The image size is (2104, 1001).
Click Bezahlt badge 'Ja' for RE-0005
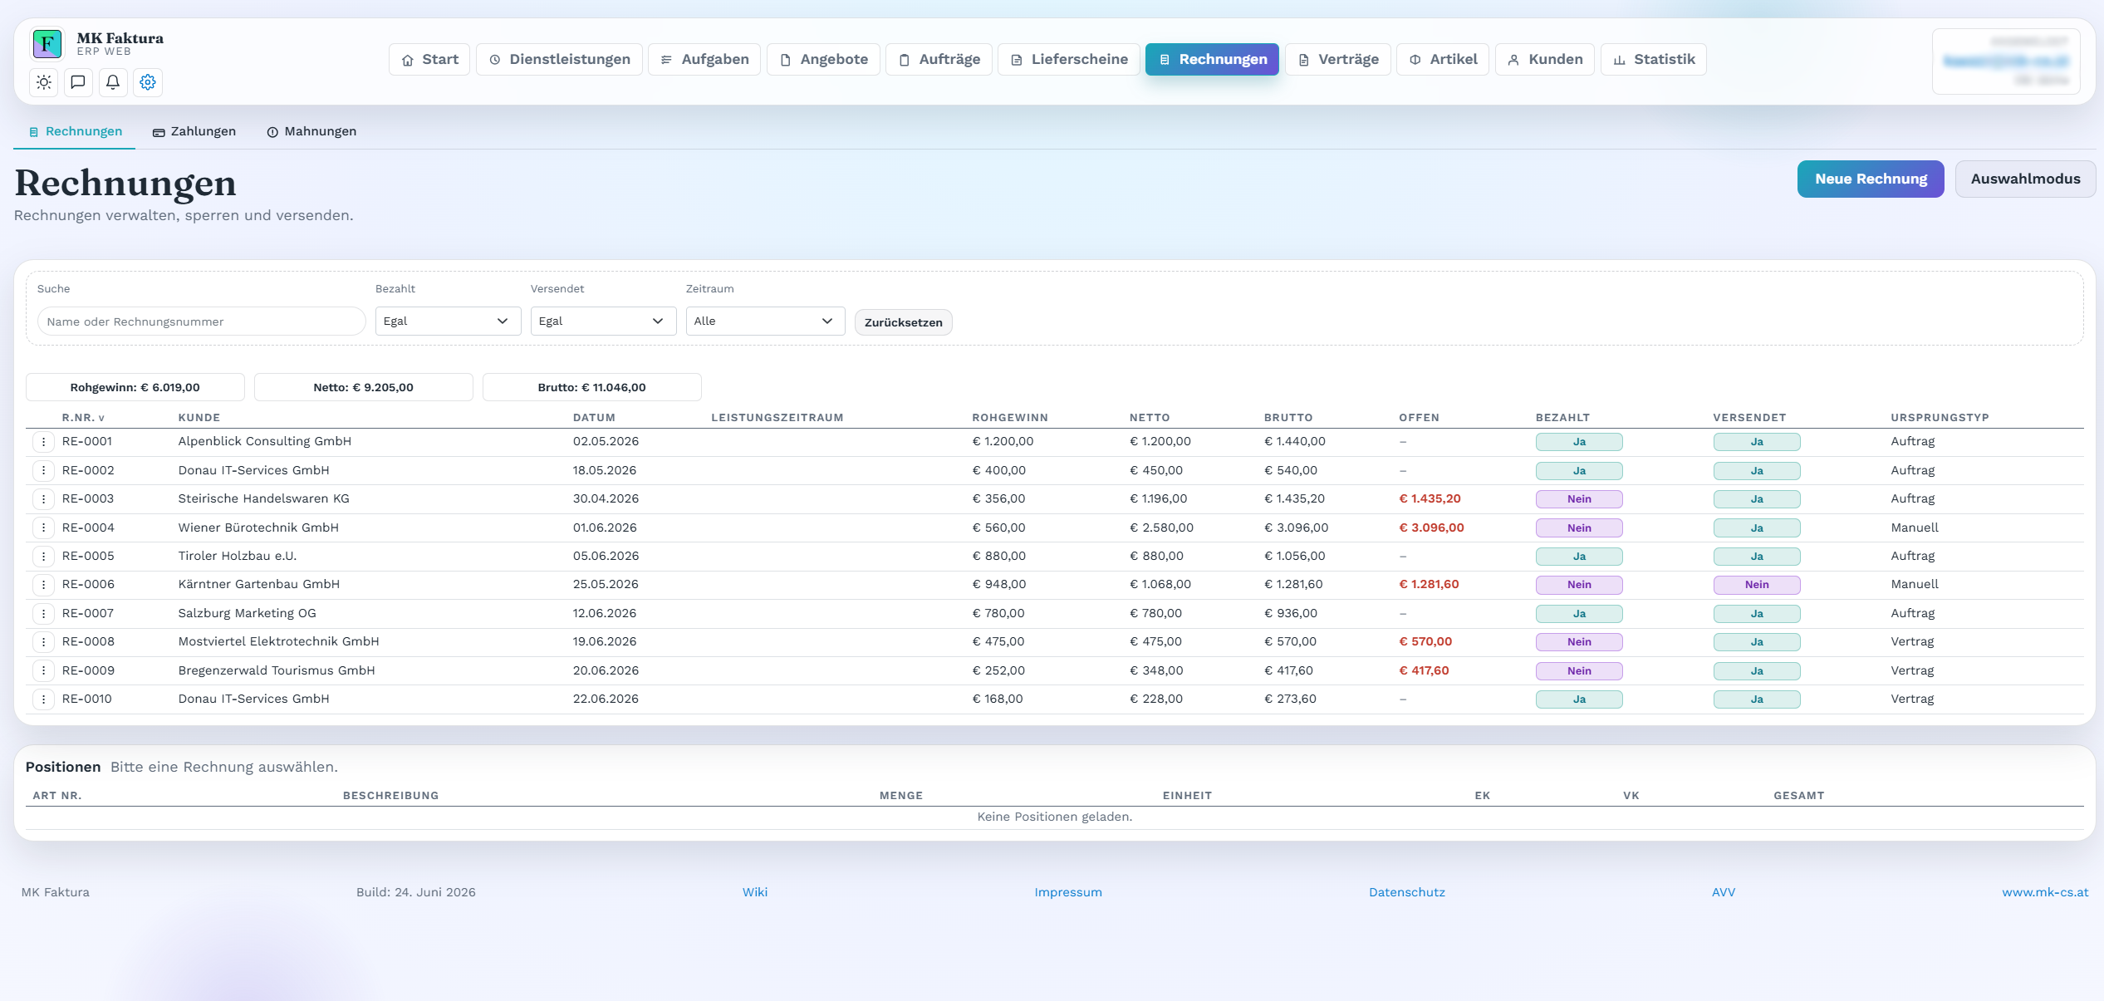pos(1579,557)
